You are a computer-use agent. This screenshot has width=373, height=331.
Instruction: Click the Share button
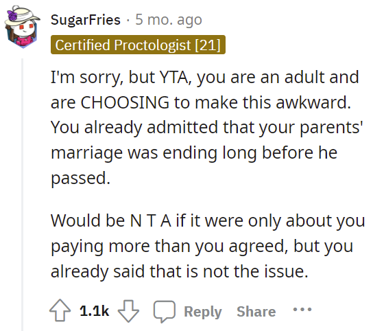pos(256,311)
